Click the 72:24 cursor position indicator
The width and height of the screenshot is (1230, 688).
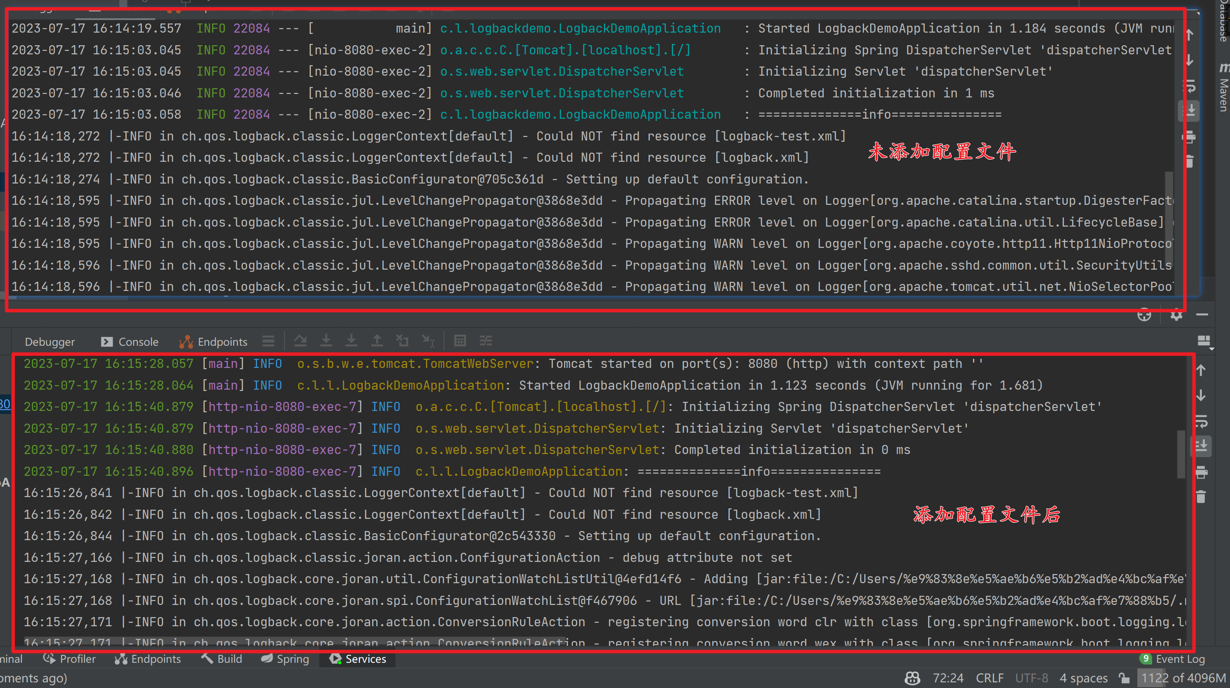(x=948, y=678)
